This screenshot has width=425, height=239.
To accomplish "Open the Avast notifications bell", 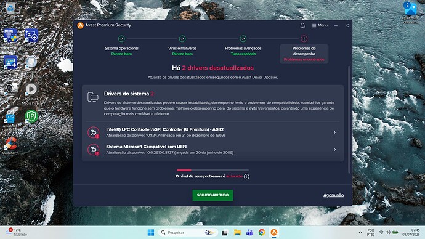I will (x=302, y=25).
